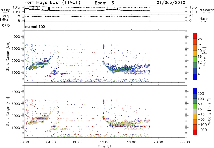Click the 20:00 time tick label
214x148 pixels.
pos(158,142)
